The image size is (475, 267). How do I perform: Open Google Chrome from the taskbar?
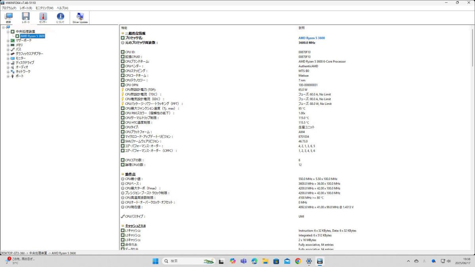pyautogui.click(x=298, y=261)
